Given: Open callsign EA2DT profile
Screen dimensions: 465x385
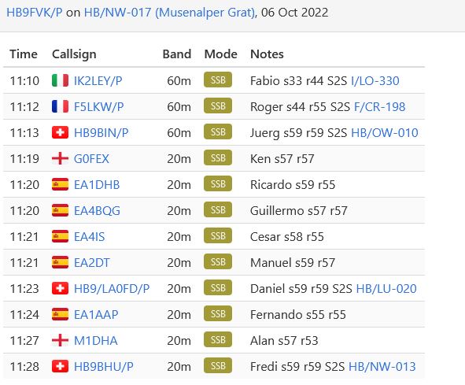Looking at the screenshot, I should click(91, 263).
